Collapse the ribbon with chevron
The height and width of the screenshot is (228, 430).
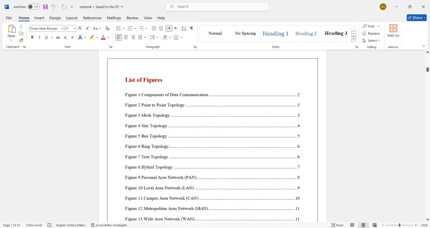point(424,46)
